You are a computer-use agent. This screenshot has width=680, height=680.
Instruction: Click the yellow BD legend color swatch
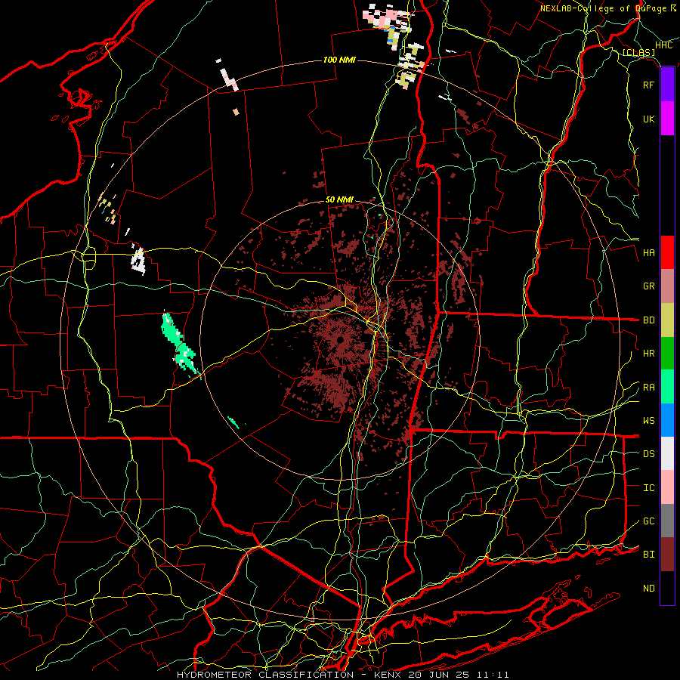667,320
